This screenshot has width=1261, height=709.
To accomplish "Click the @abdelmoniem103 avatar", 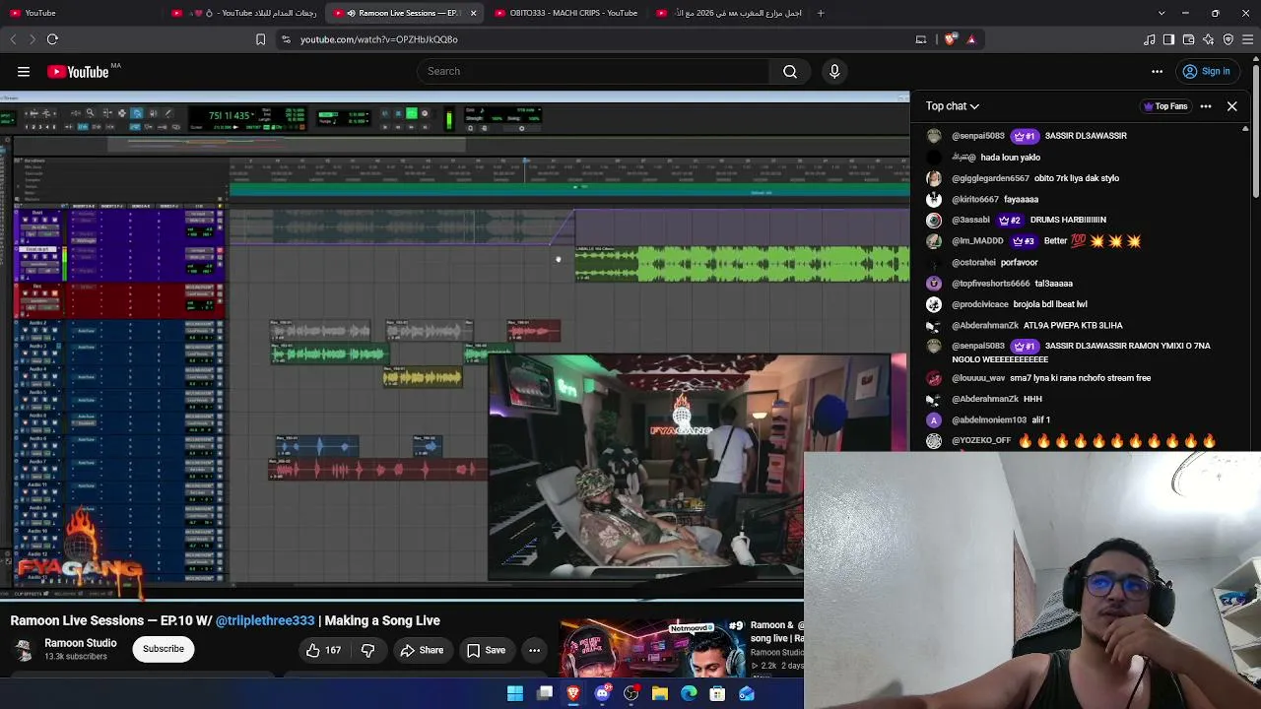I will coord(934,419).
